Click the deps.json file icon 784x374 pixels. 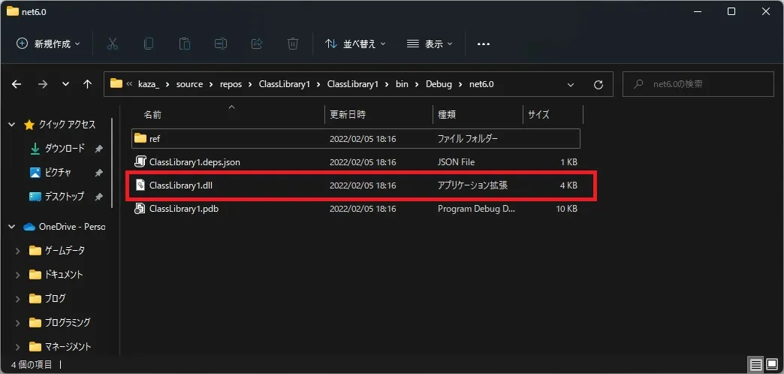coord(140,162)
